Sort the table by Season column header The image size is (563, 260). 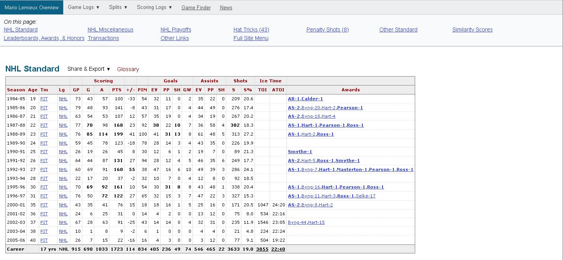16,90
